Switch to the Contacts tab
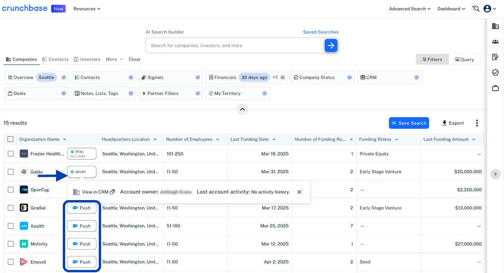Screen dimensions: 504x273 click(x=55, y=59)
